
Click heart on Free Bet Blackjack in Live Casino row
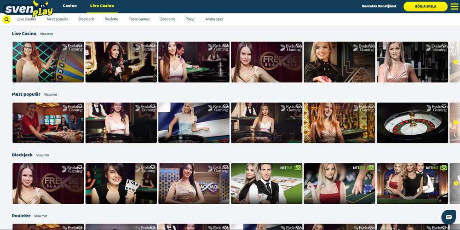click(x=298, y=46)
